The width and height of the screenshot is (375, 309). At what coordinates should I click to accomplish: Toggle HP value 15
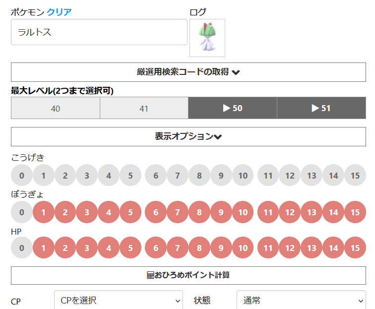[x=355, y=247]
